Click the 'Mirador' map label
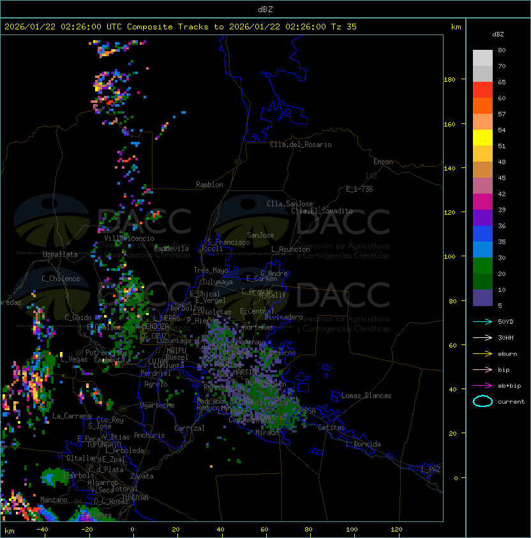The height and width of the screenshot is (538, 531). pyautogui.click(x=269, y=433)
